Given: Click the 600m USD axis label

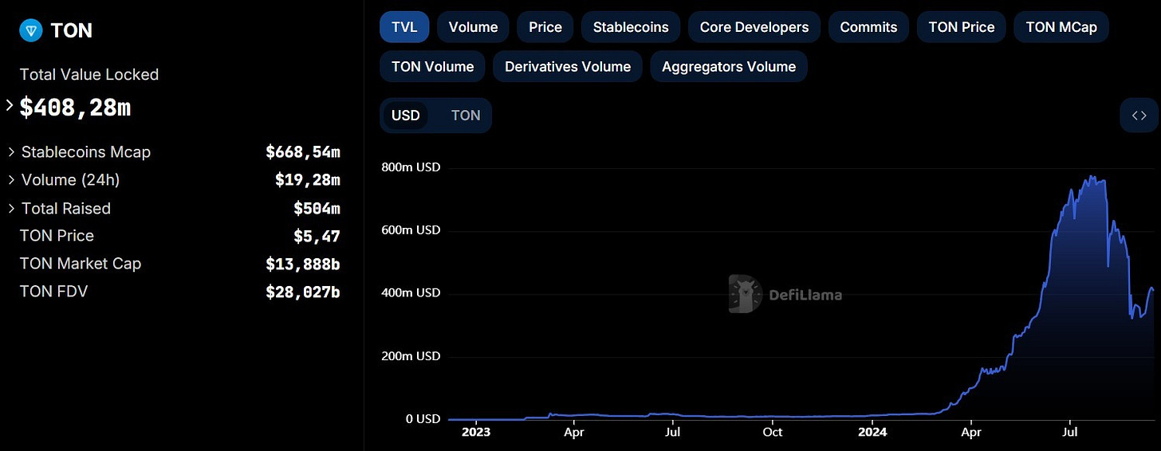Looking at the screenshot, I should [411, 230].
